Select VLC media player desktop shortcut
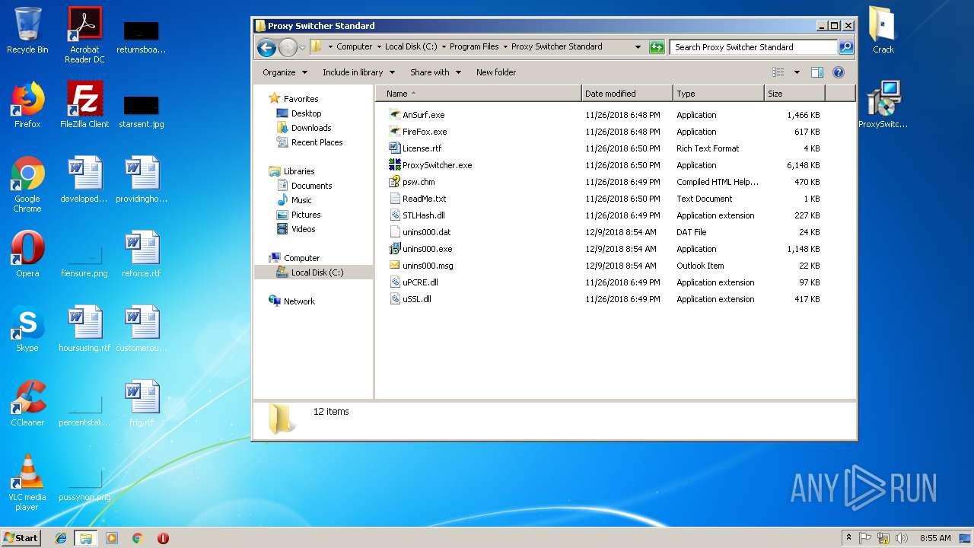974x548 pixels. tap(27, 483)
